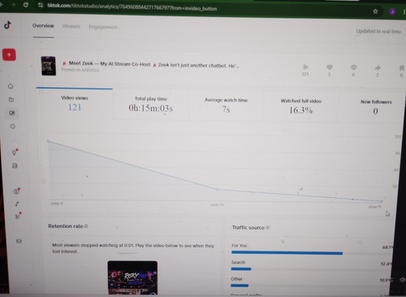The image size is (406, 297).
Task: Click the 12.4% Search percentage
Action: [387, 264]
